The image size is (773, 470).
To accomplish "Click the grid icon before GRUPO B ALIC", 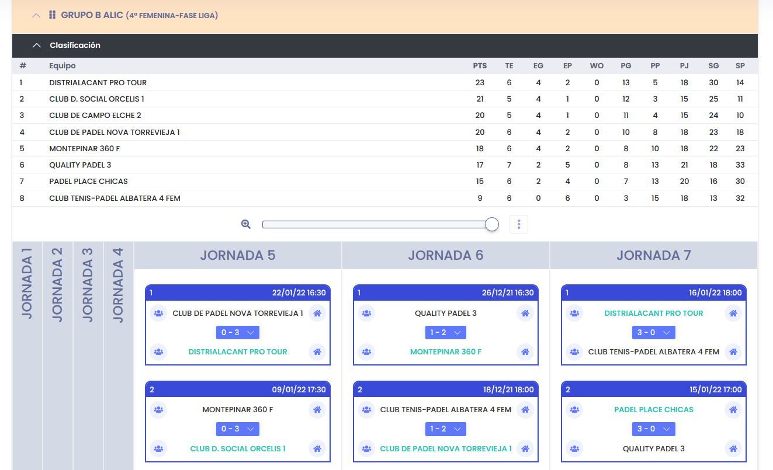I will [53, 15].
